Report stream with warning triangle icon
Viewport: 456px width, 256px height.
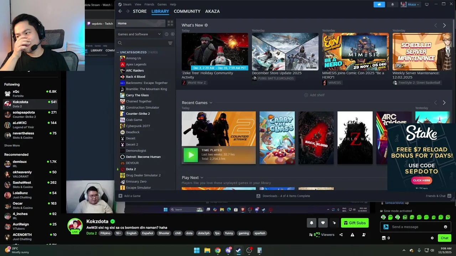(352, 235)
